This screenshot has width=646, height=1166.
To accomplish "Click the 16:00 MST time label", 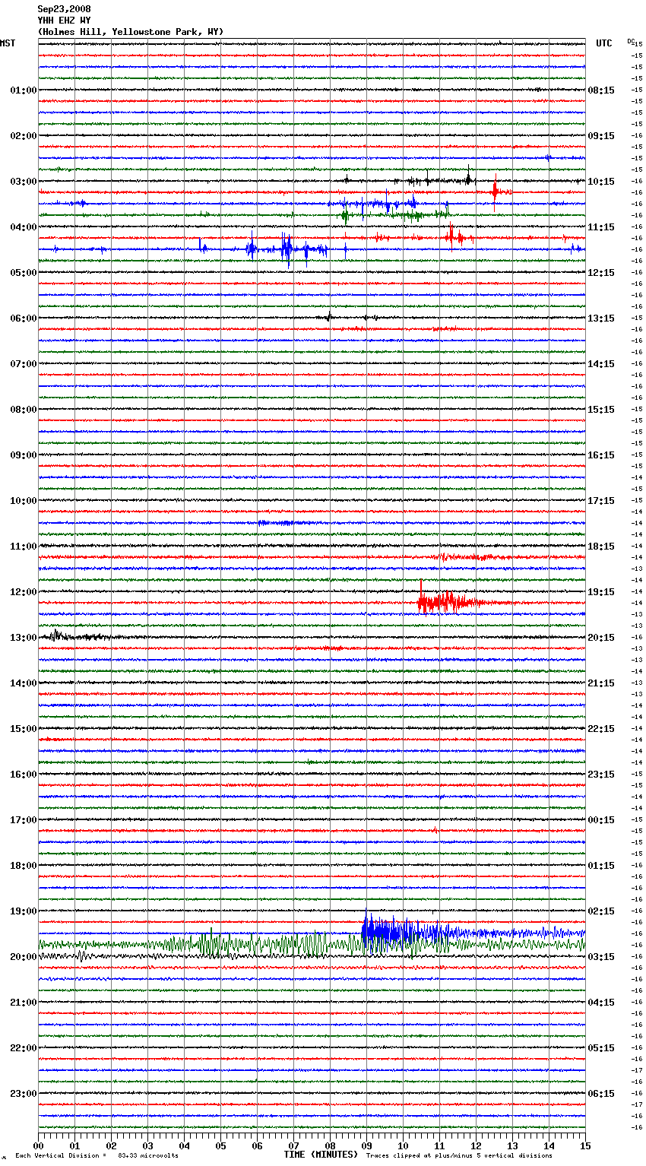I will pos(23,775).
